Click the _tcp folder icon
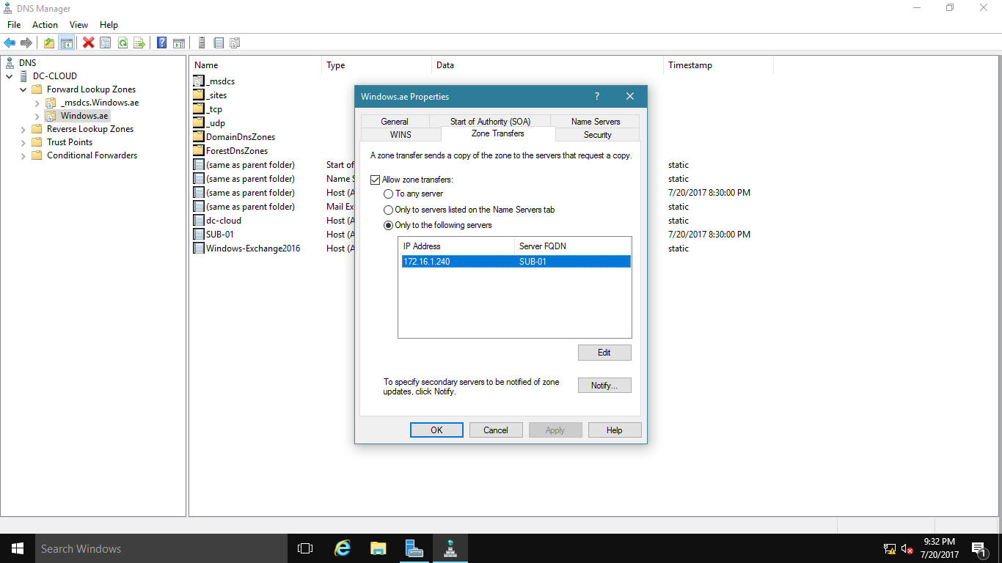 tap(199, 109)
